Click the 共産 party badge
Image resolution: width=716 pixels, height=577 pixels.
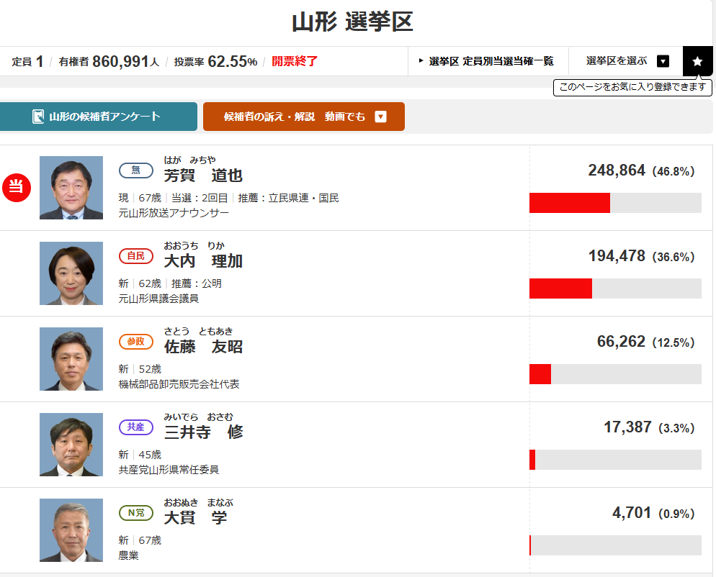[135, 427]
